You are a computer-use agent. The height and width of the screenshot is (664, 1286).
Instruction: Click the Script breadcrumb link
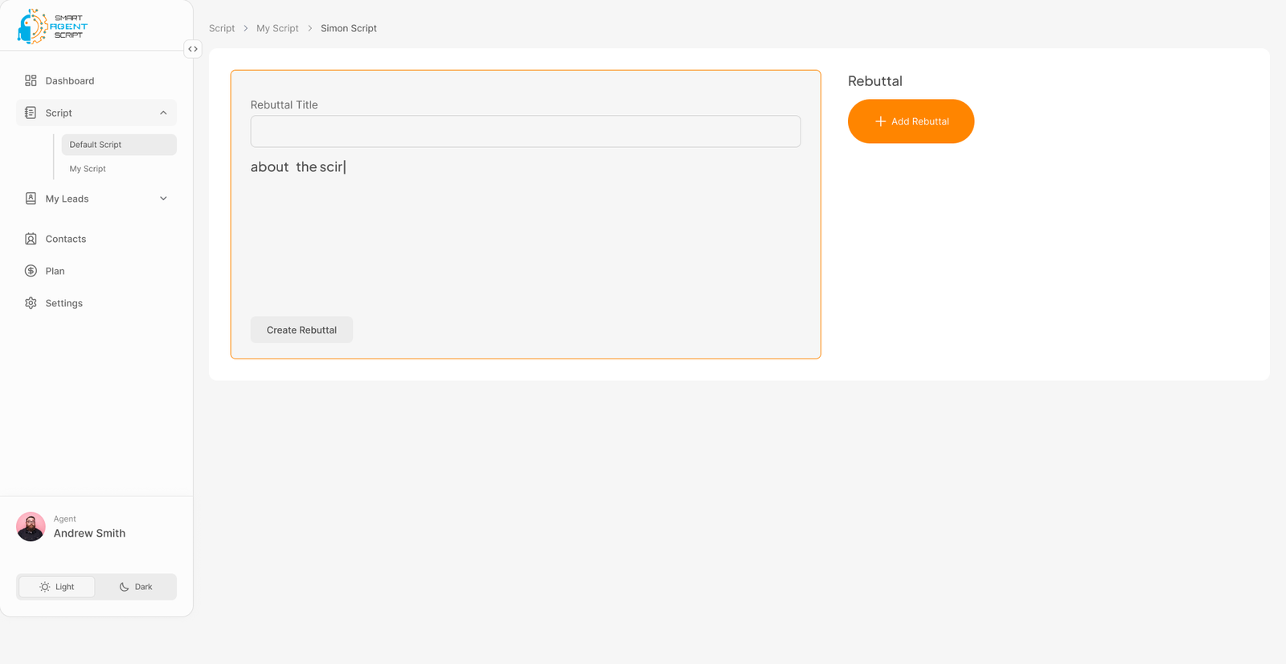222,28
